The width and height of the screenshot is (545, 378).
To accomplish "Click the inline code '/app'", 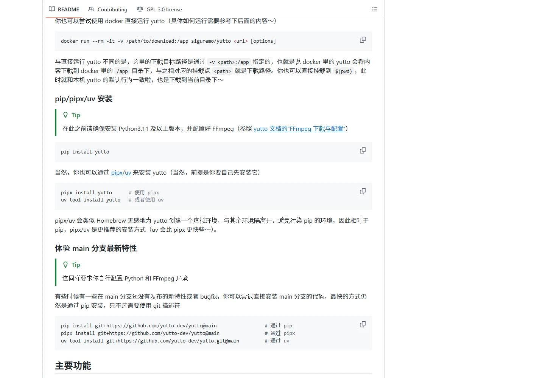I will (122, 71).
